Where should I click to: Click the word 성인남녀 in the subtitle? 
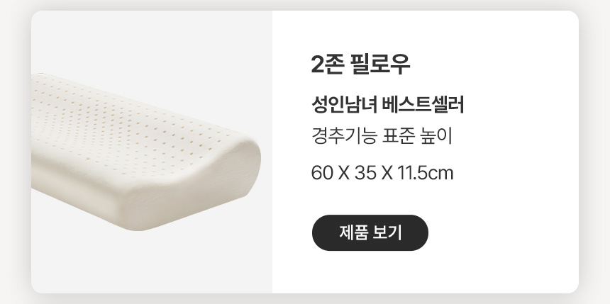tap(344, 105)
